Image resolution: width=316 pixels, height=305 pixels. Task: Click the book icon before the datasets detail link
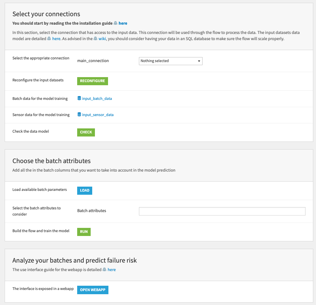[49, 38]
